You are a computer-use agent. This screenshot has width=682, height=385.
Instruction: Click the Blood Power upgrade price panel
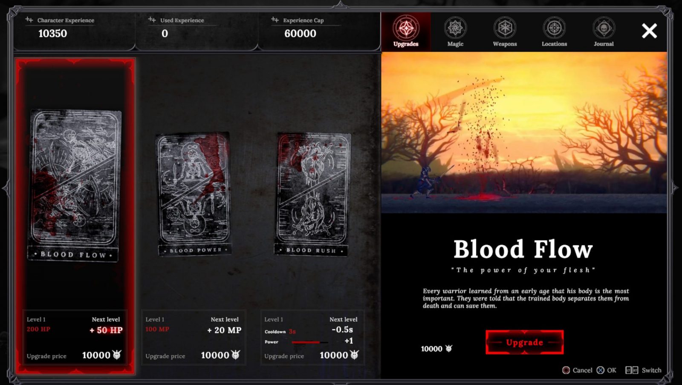[x=194, y=355]
